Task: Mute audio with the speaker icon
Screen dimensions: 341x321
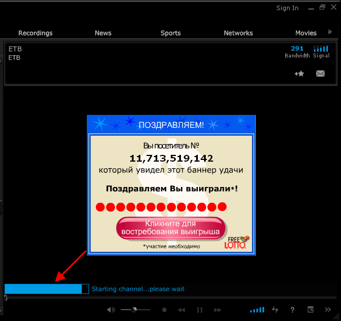Action: [x=111, y=310]
